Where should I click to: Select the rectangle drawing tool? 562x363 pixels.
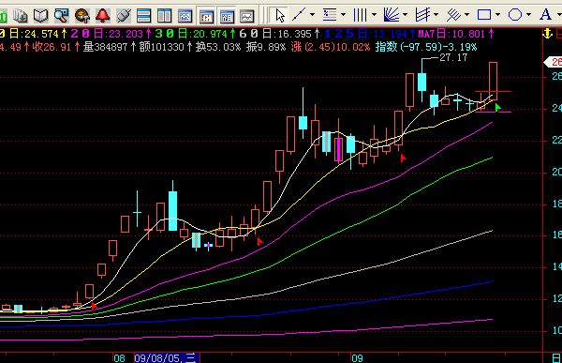click(484, 15)
